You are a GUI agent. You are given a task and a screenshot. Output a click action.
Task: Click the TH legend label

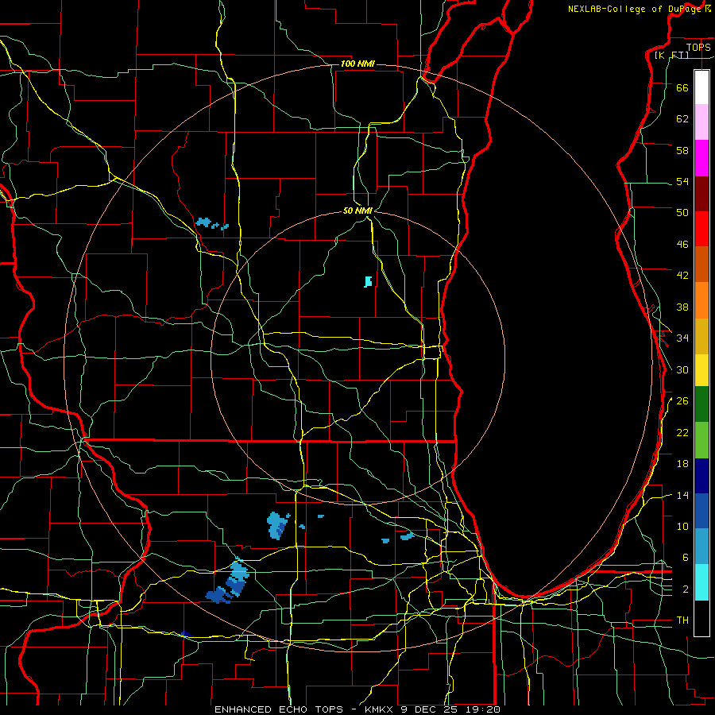[682, 620]
